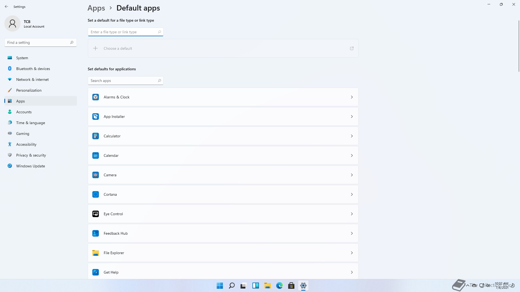Screen dimensions: 520x292
Task: Open Privacy & security settings
Action: 41,155
